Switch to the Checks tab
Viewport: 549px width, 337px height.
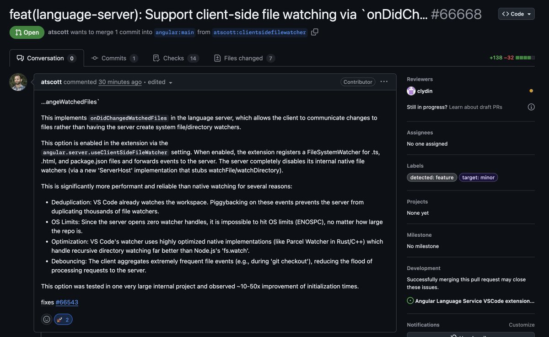[x=176, y=58]
